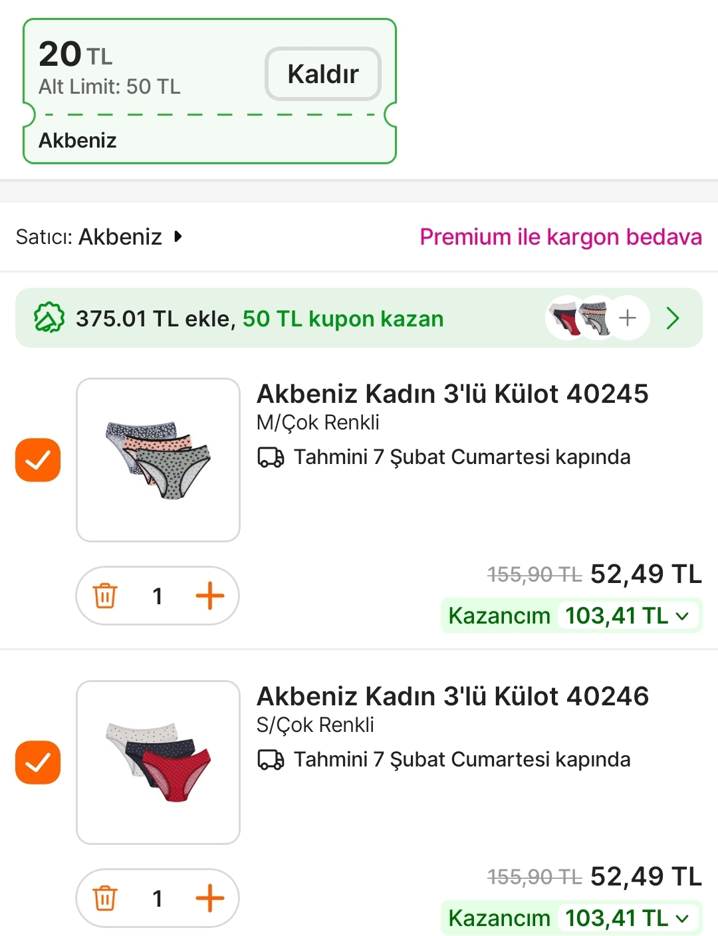Open the 'Premium ile kargon bedava' link

(560, 237)
